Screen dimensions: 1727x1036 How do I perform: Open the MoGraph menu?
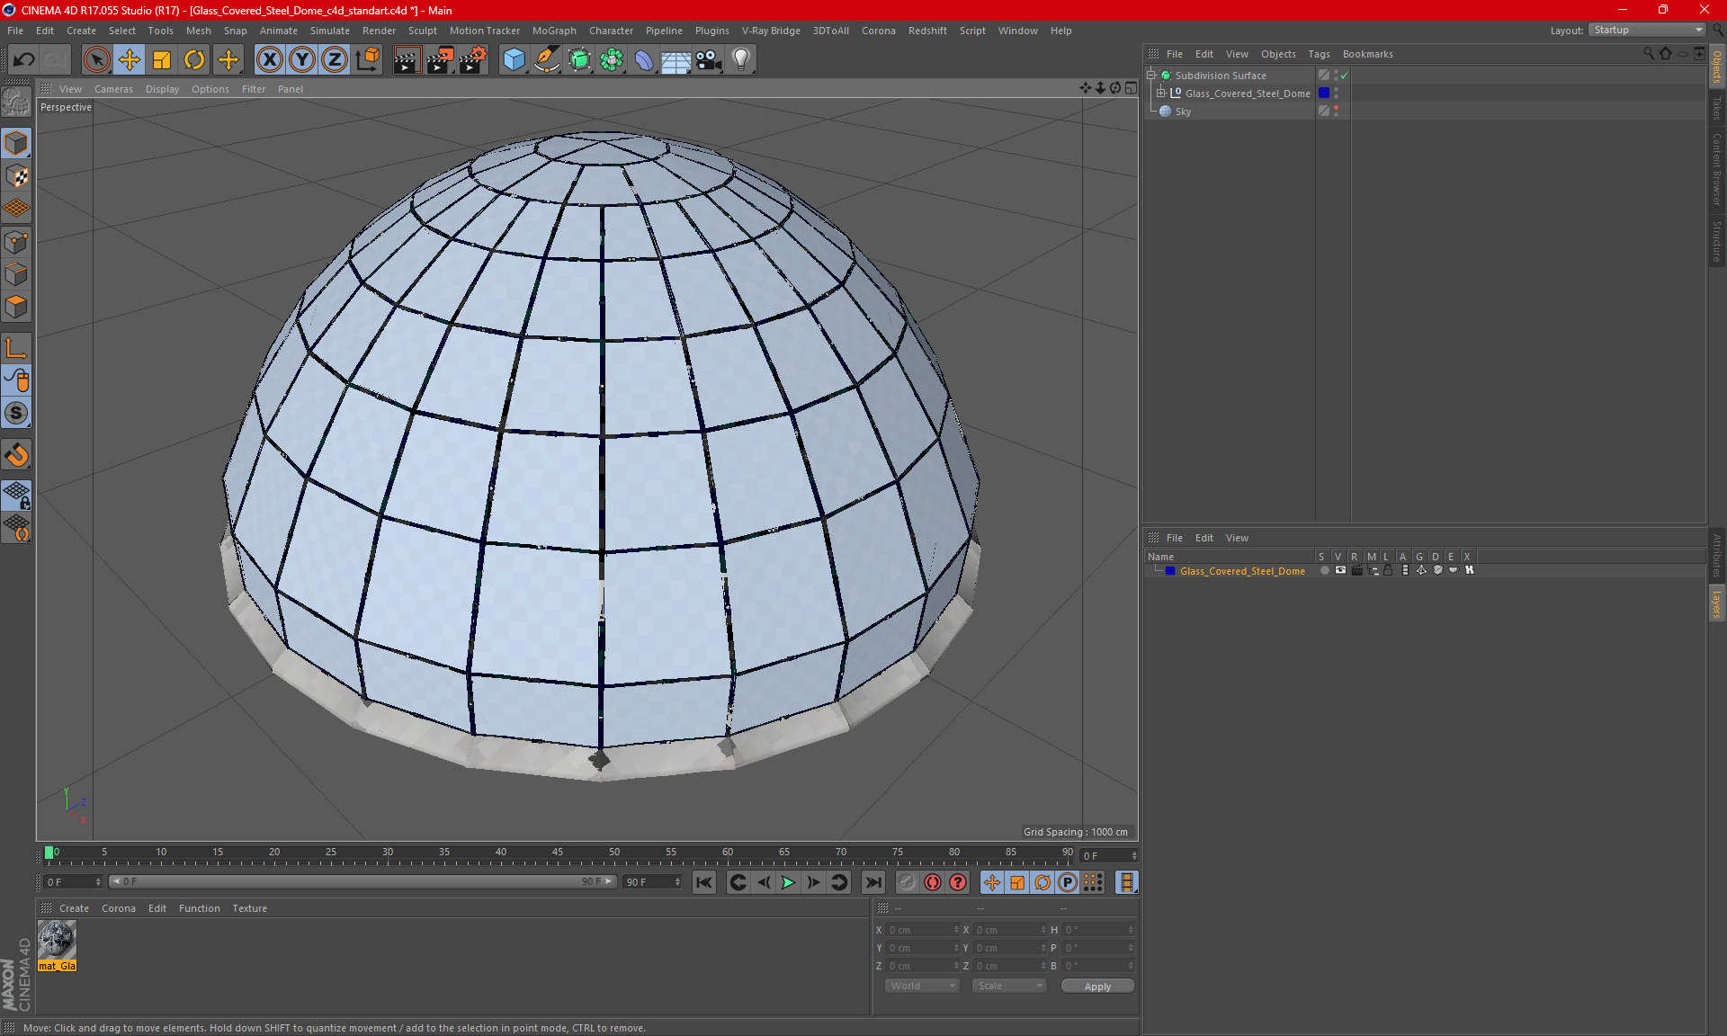(x=554, y=31)
